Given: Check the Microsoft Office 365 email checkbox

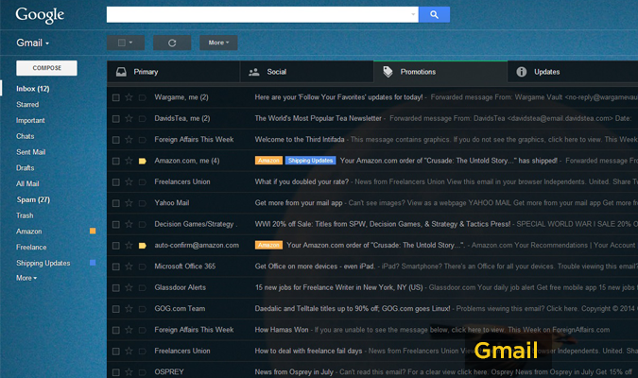Looking at the screenshot, I should click(116, 266).
